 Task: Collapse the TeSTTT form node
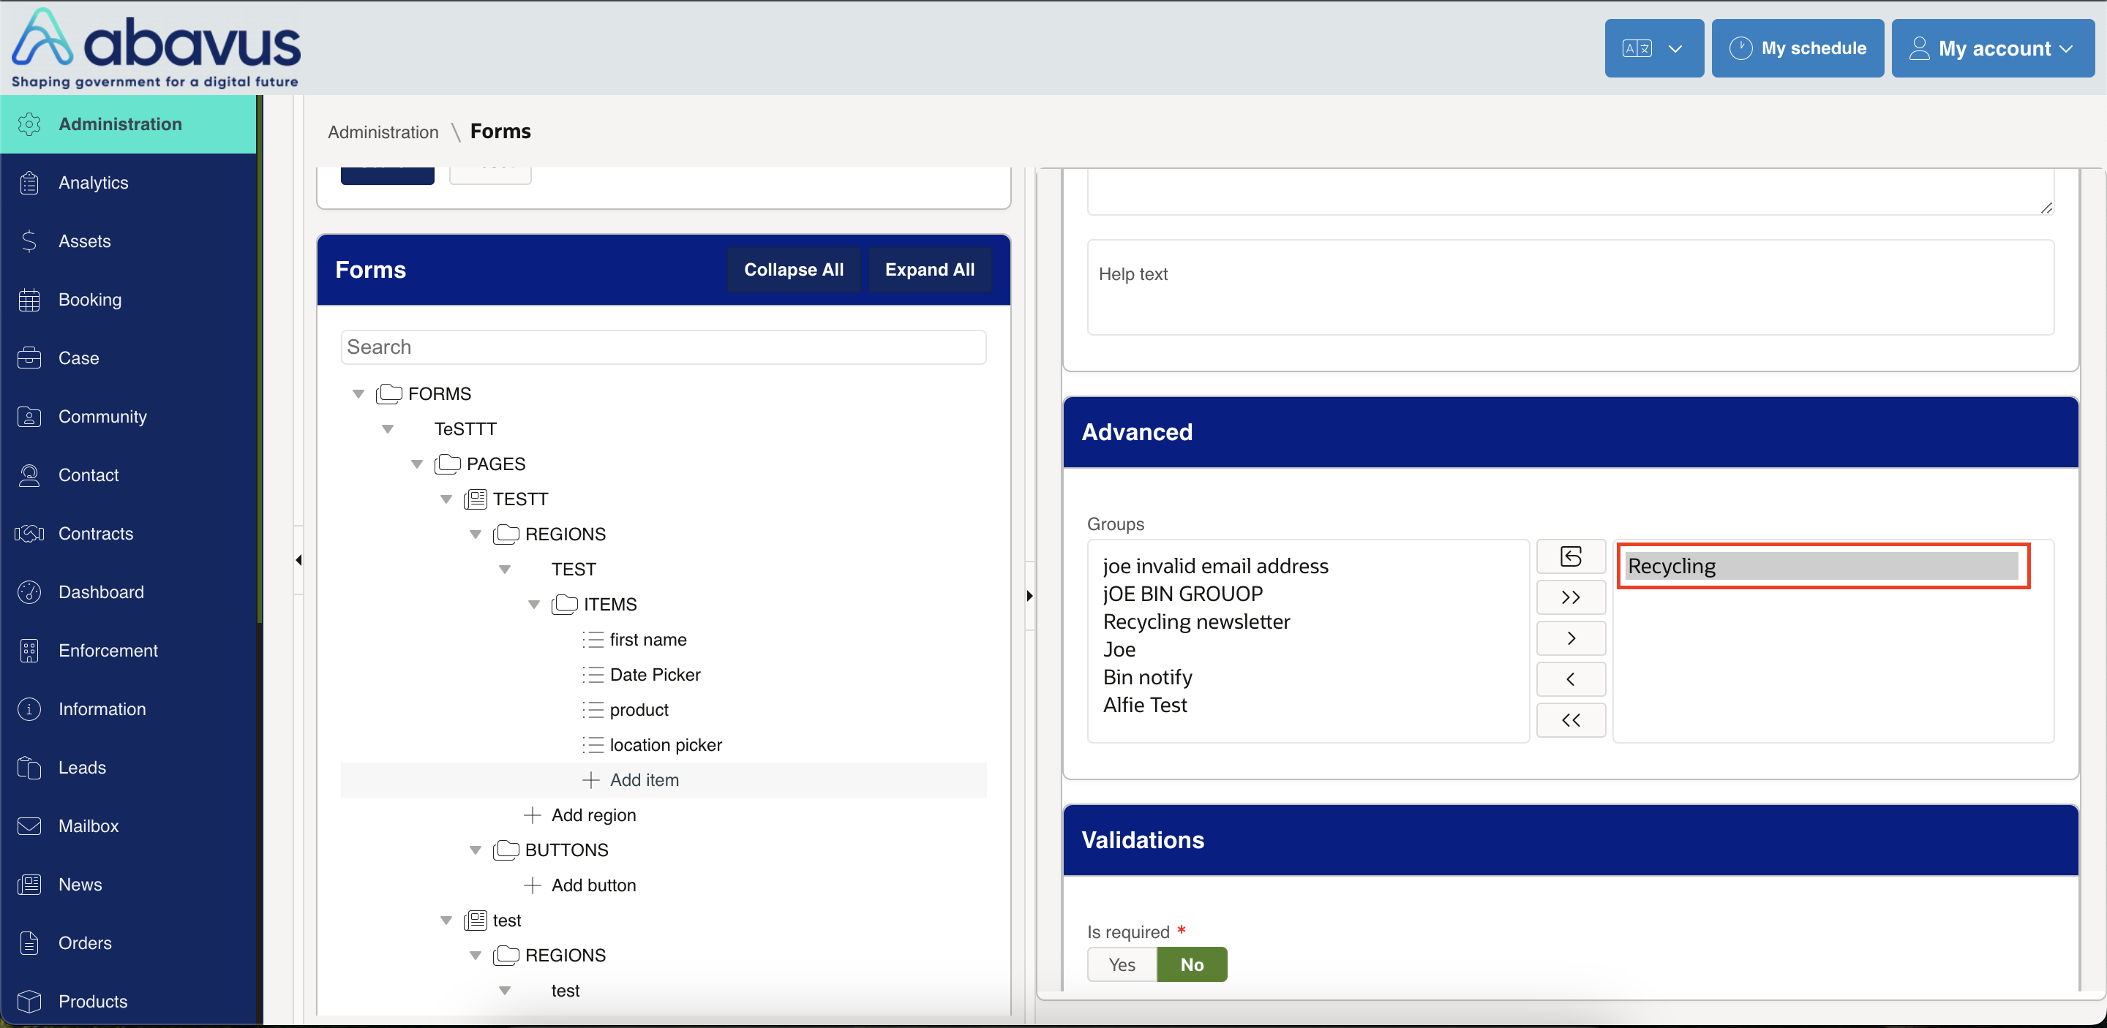tap(388, 429)
